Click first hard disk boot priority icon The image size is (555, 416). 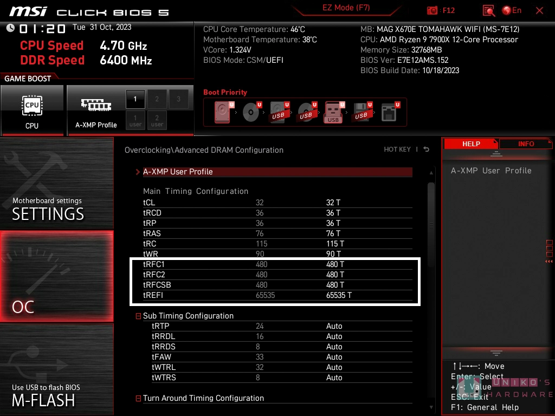pos(224,112)
